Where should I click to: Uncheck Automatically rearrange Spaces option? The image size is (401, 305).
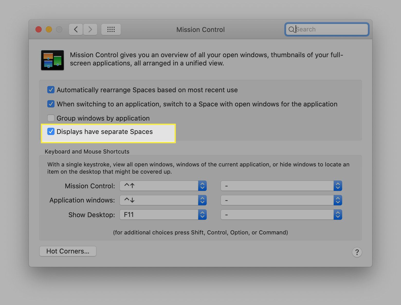pyautogui.click(x=51, y=90)
